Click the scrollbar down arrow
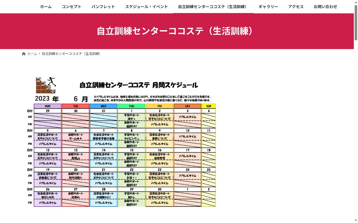 click(356, 221)
